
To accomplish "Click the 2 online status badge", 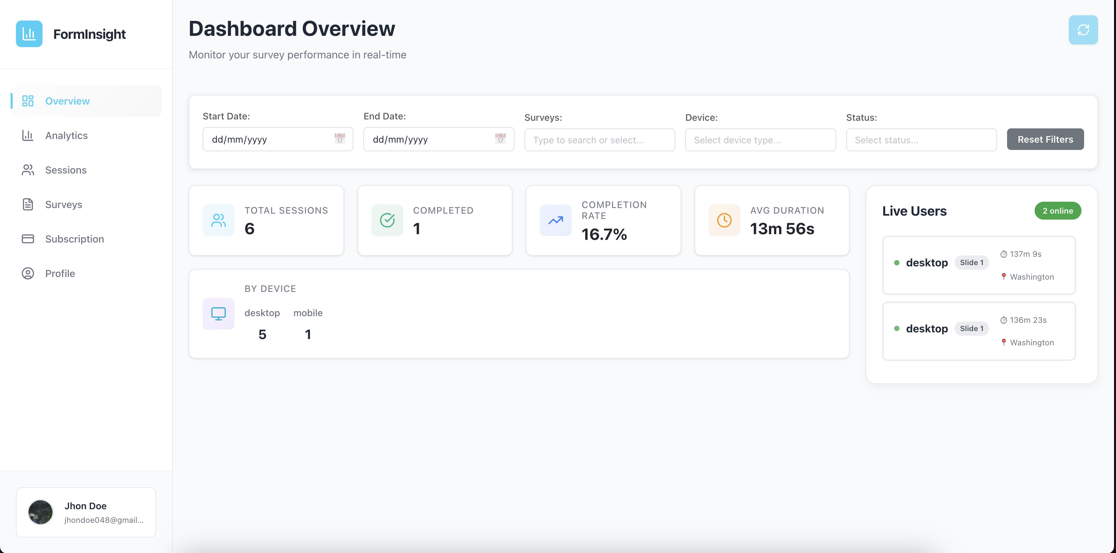I will pyautogui.click(x=1058, y=211).
